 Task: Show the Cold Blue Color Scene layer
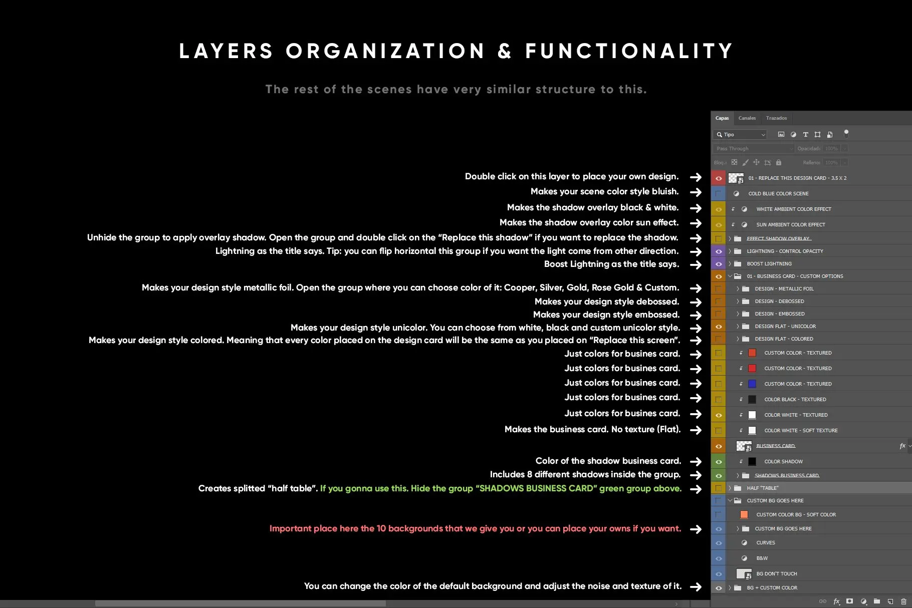(719, 194)
